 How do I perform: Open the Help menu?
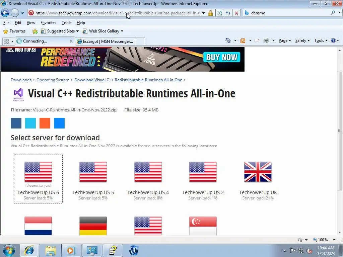click(x=81, y=23)
